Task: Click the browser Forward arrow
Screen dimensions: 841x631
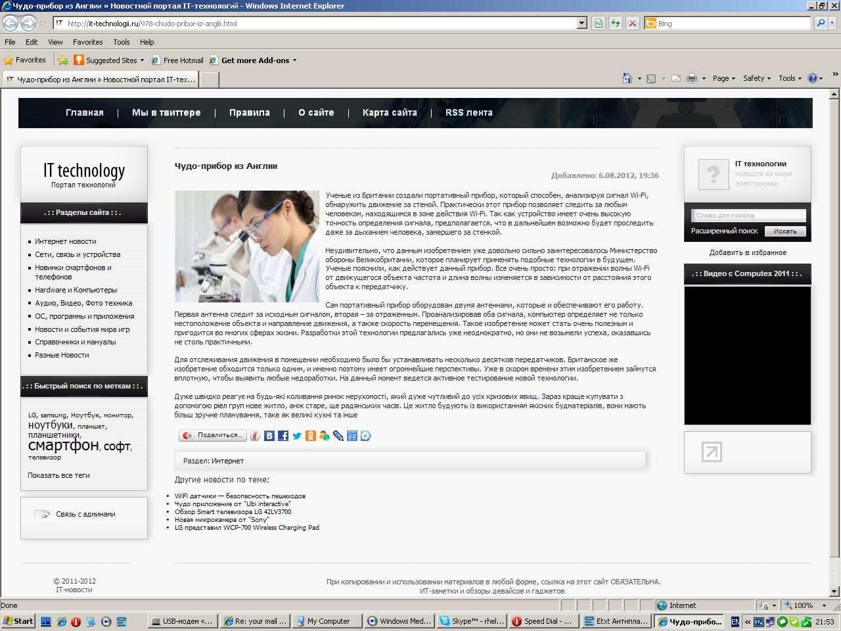Action: 28,23
